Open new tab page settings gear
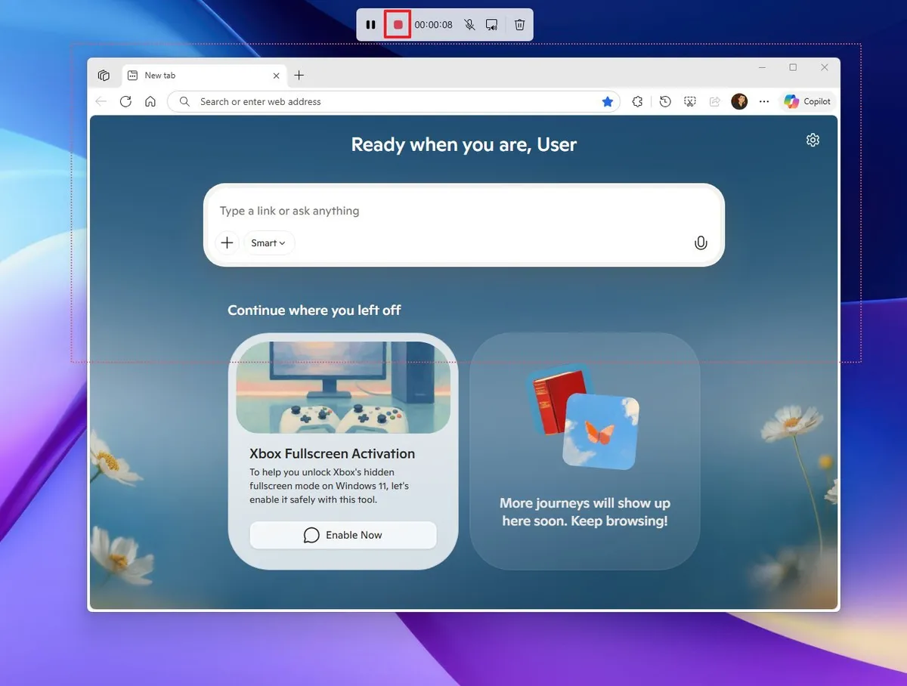 tap(812, 140)
